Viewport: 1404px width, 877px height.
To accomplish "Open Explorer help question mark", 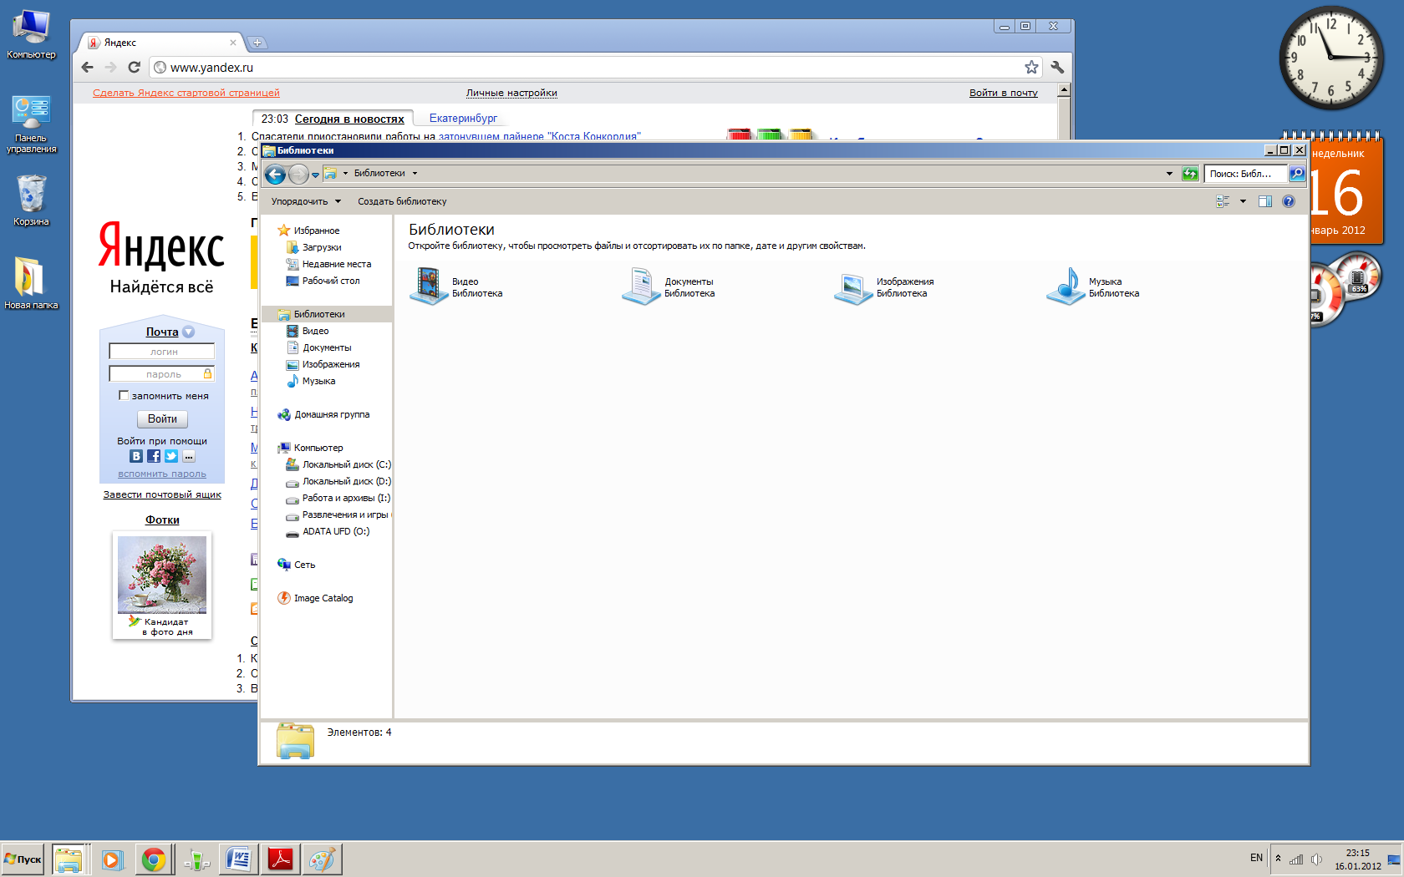I will tap(1289, 201).
